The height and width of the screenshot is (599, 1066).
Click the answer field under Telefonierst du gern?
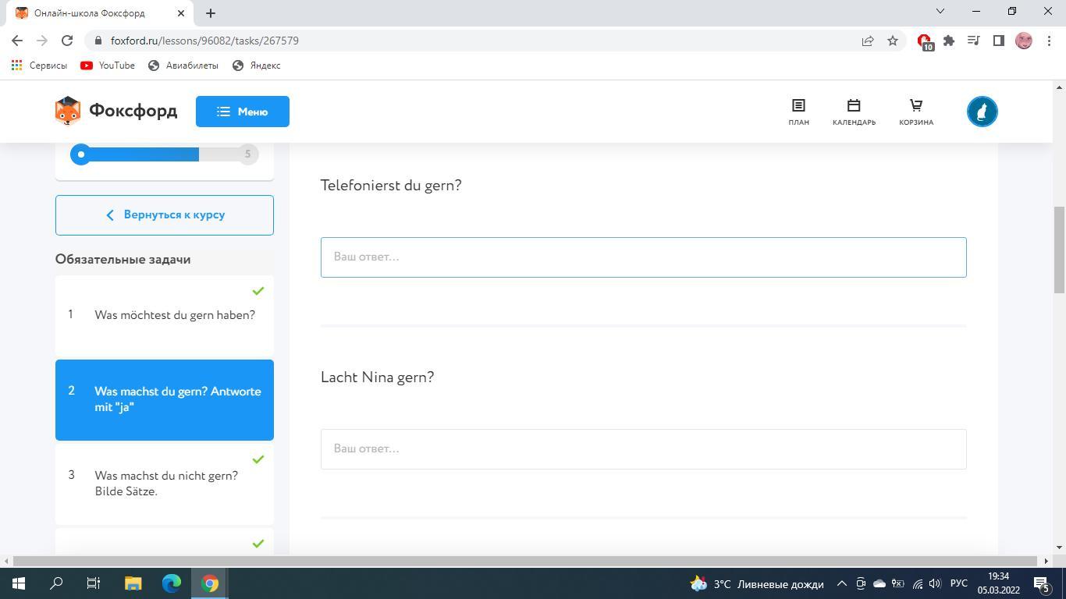click(x=643, y=257)
